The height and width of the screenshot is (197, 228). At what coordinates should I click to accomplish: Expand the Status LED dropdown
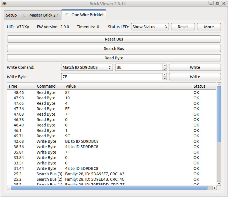coord(150,27)
